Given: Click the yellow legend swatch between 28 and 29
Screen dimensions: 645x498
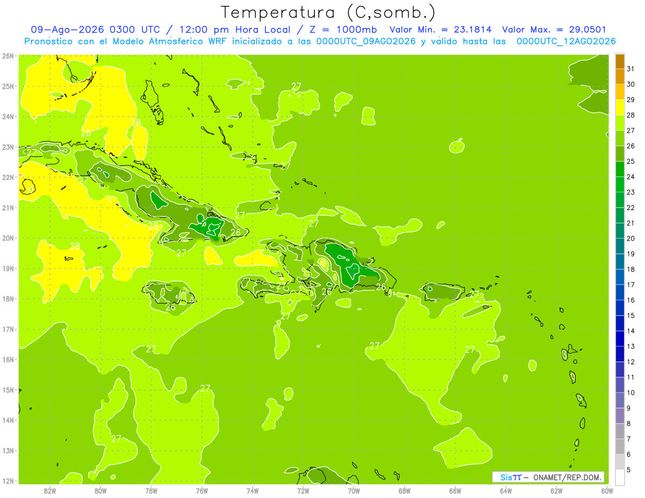Looking at the screenshot, I should [620, 107].
